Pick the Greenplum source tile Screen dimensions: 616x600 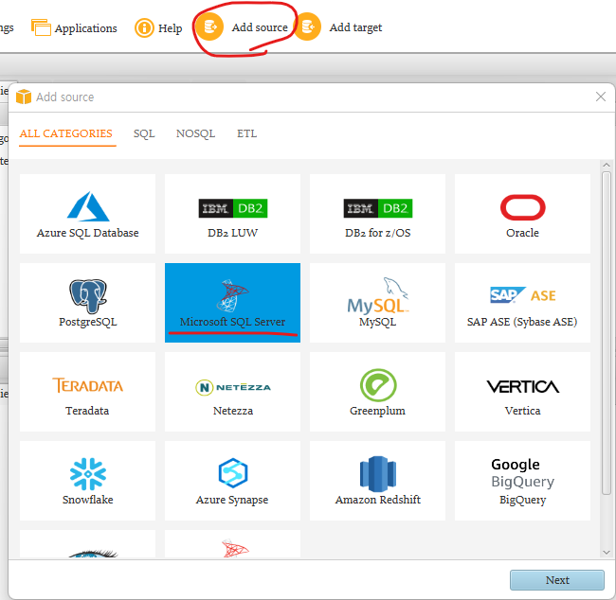pyautogui.click(x=377, y=392)
